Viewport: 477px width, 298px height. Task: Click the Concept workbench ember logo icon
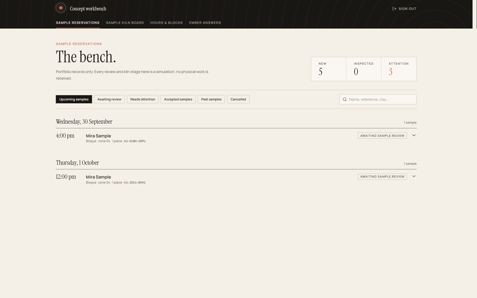click(61, 8)
